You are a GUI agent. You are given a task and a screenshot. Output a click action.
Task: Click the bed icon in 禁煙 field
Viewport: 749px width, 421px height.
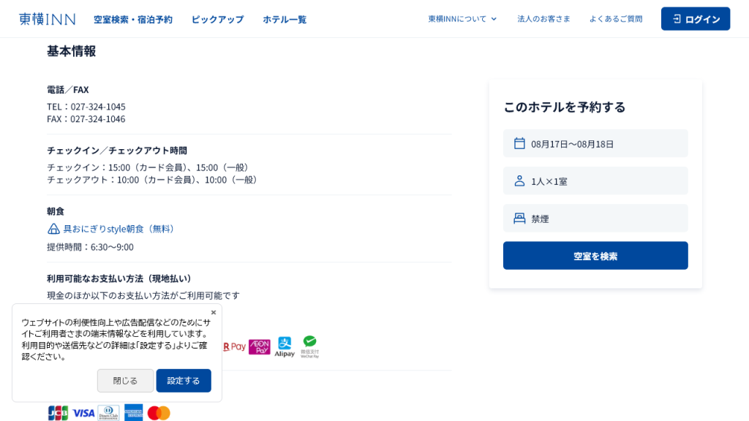(x=519, y=218)
